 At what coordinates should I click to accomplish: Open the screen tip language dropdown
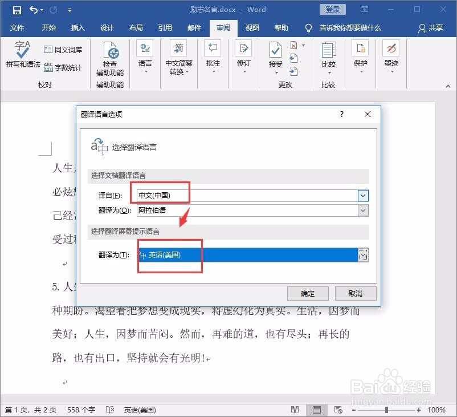pyautogui.click(x=363, y=254)
